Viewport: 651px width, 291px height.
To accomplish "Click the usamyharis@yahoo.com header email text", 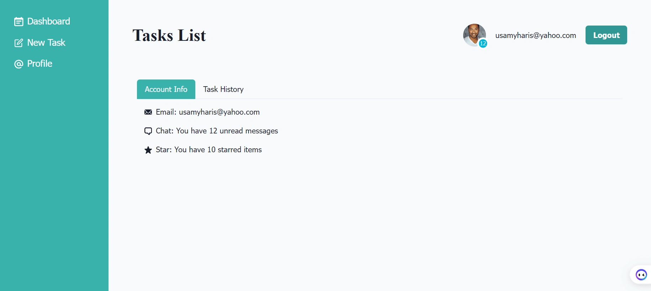I will [536, 35].
